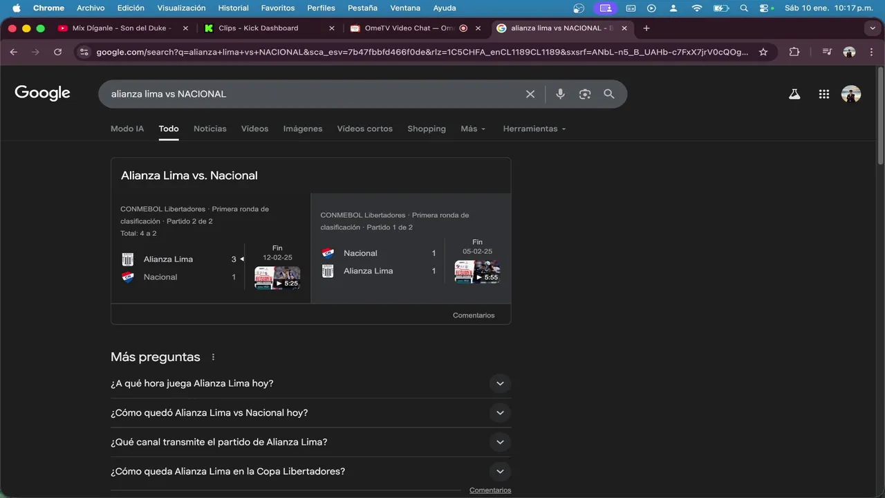885x498 pixels.
Task: Open Google account profile picture
Action: 851,94
